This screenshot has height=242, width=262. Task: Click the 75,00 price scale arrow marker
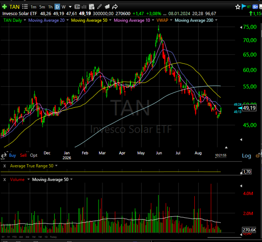pyautogui.click(x=241, y=27)
